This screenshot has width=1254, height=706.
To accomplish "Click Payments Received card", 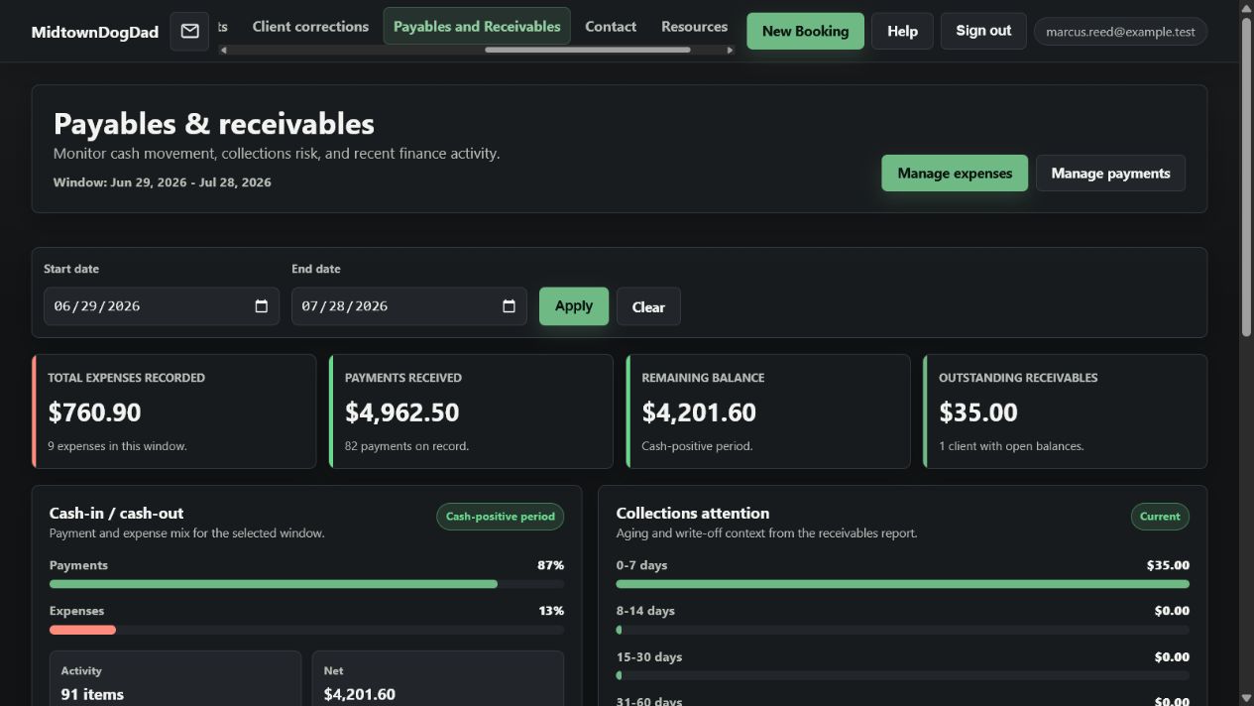I will coord(471,412).
